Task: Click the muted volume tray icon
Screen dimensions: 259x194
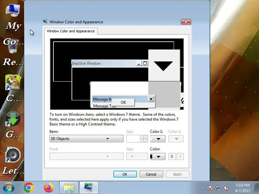Action: point(226,188)
